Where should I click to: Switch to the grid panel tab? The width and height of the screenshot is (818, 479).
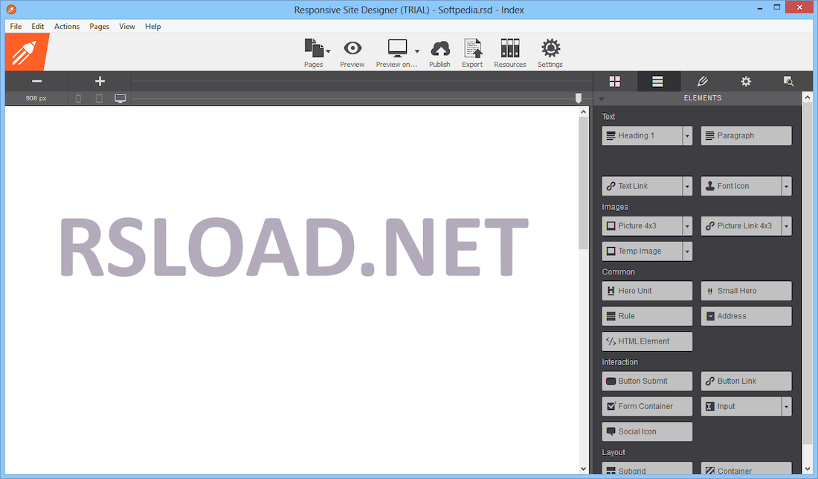[x=615, y=81]
